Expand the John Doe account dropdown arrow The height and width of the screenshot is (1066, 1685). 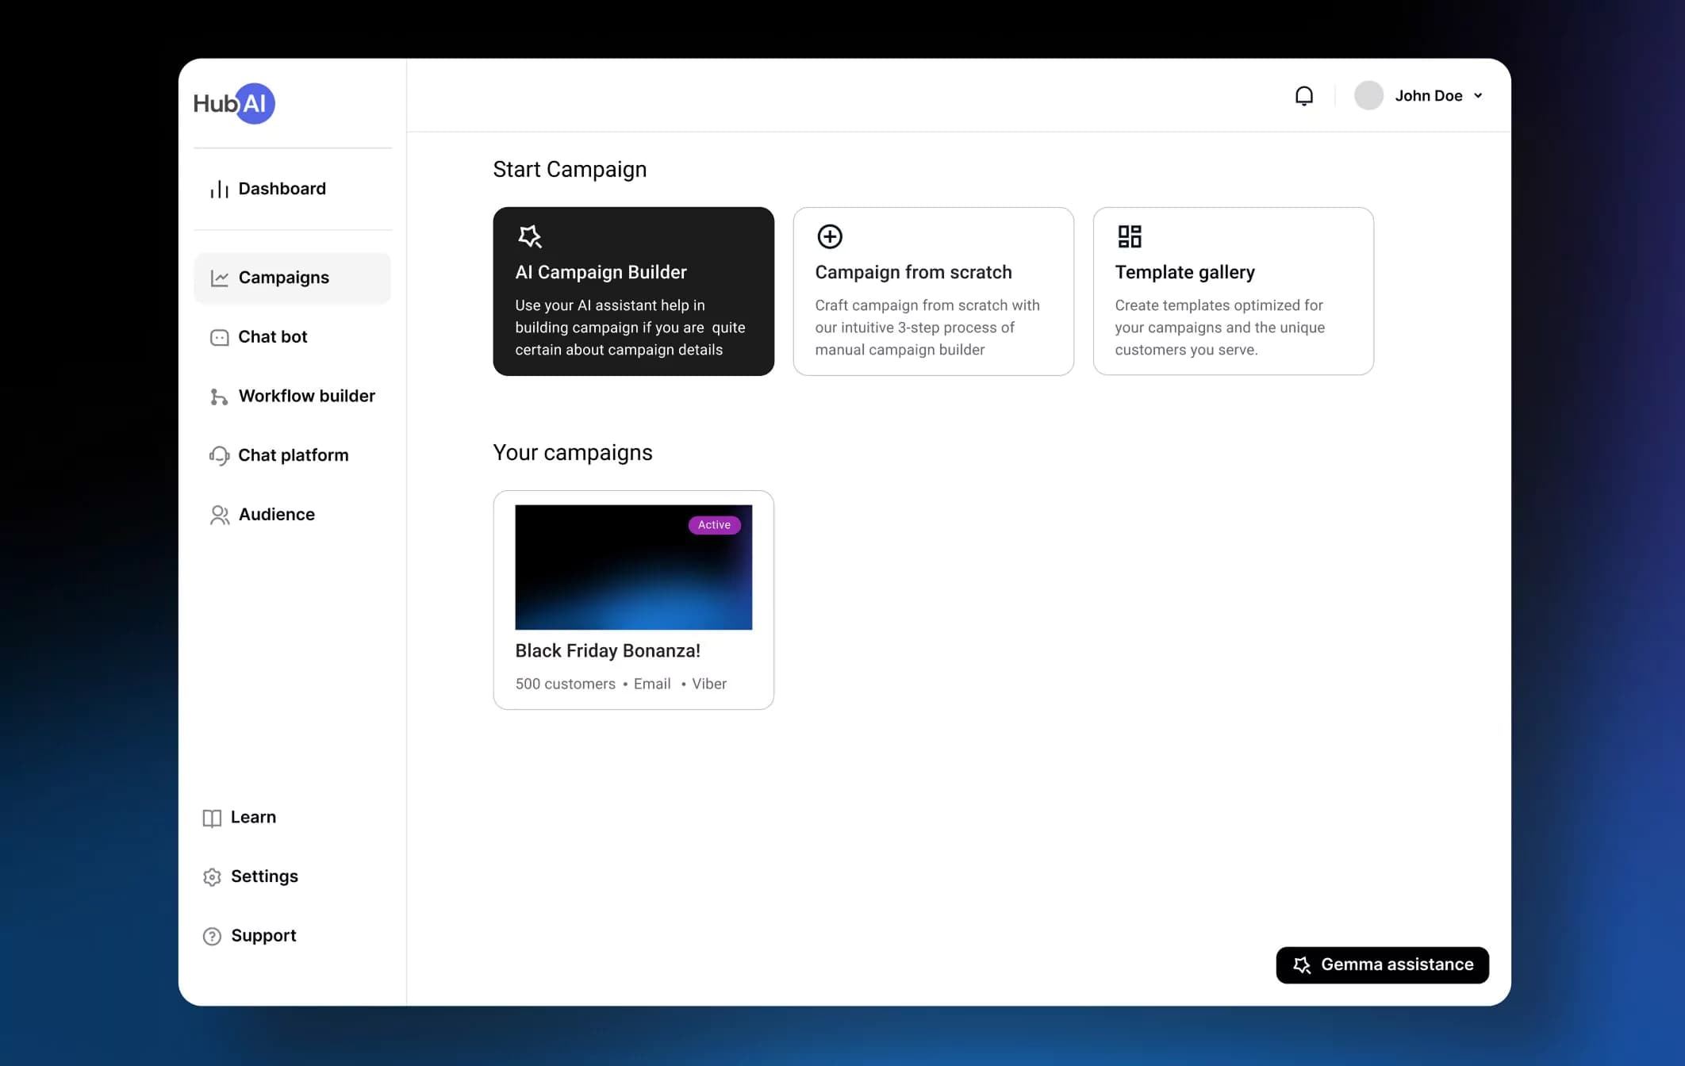[1478, 95]
